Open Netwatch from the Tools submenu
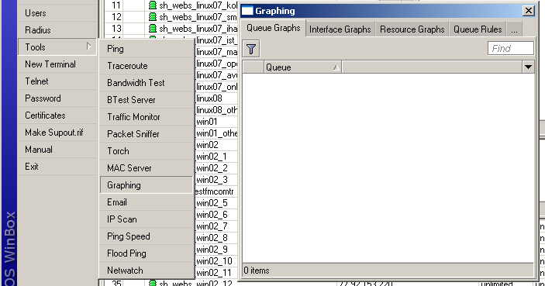The height and width of the screenshot is (286, 545). click(147, 270)
